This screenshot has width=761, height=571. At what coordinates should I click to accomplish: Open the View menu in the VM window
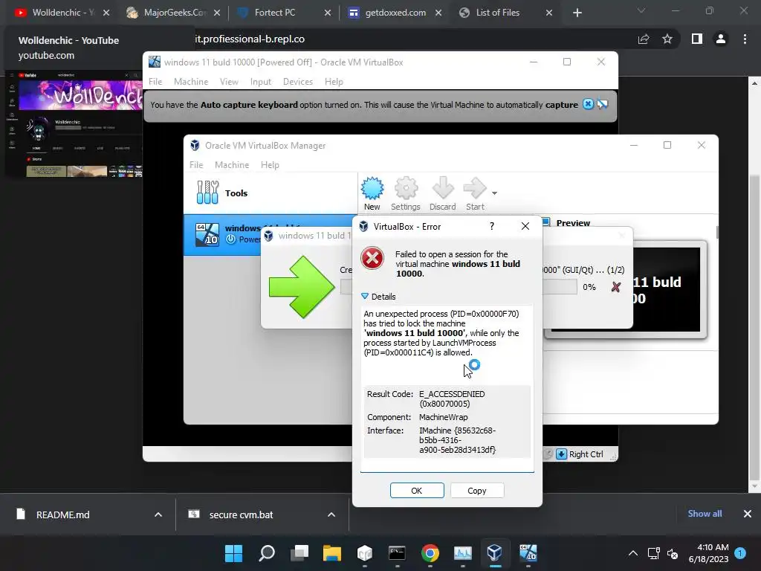(229, 82)
